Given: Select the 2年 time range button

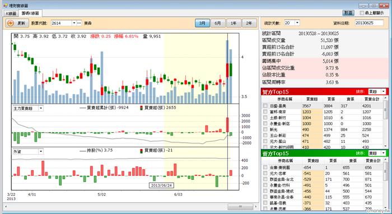Looking at the screenshot, I should click(249, 23).
